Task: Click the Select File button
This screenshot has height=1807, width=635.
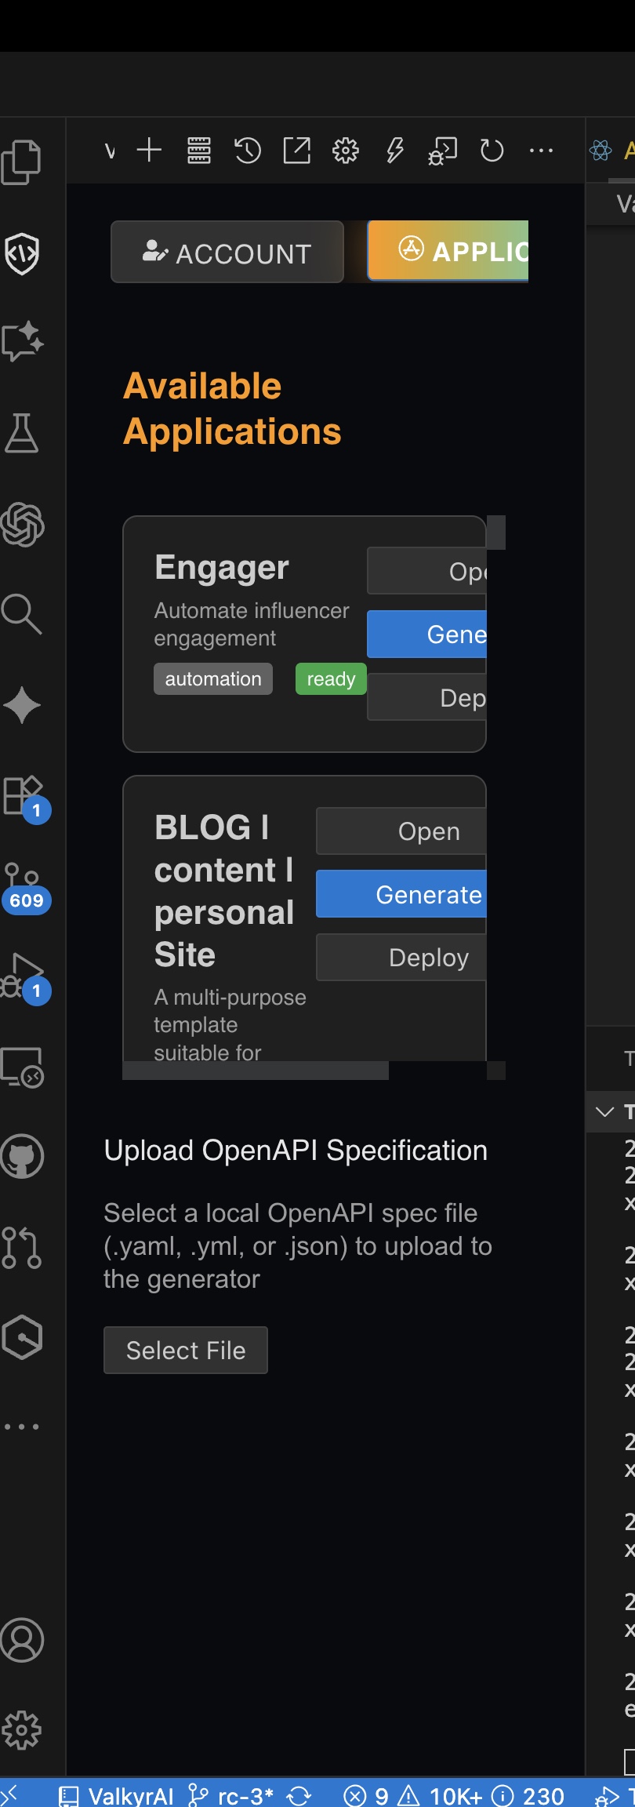Action: tap(186, 1350)
